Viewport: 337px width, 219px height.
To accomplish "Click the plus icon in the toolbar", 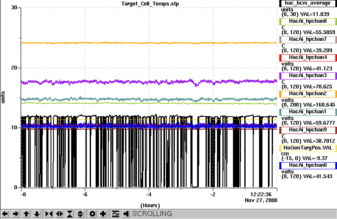I will click(103, 214).
